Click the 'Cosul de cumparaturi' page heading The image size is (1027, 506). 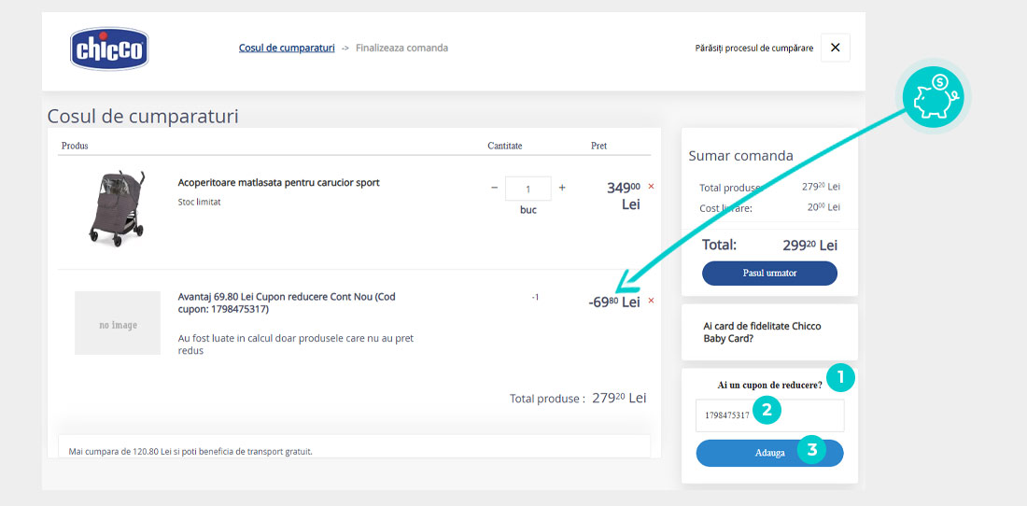[143, 117]
